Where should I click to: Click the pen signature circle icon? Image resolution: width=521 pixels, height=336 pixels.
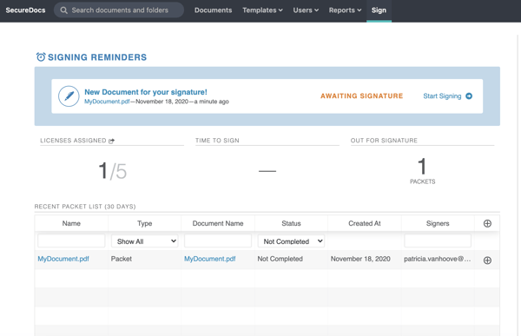(69, 96)
